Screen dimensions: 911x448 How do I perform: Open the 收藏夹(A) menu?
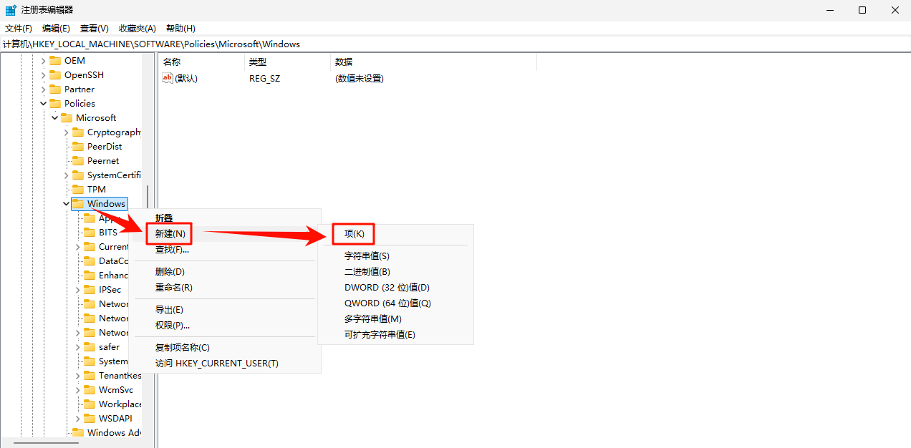(x=137, y=28)
